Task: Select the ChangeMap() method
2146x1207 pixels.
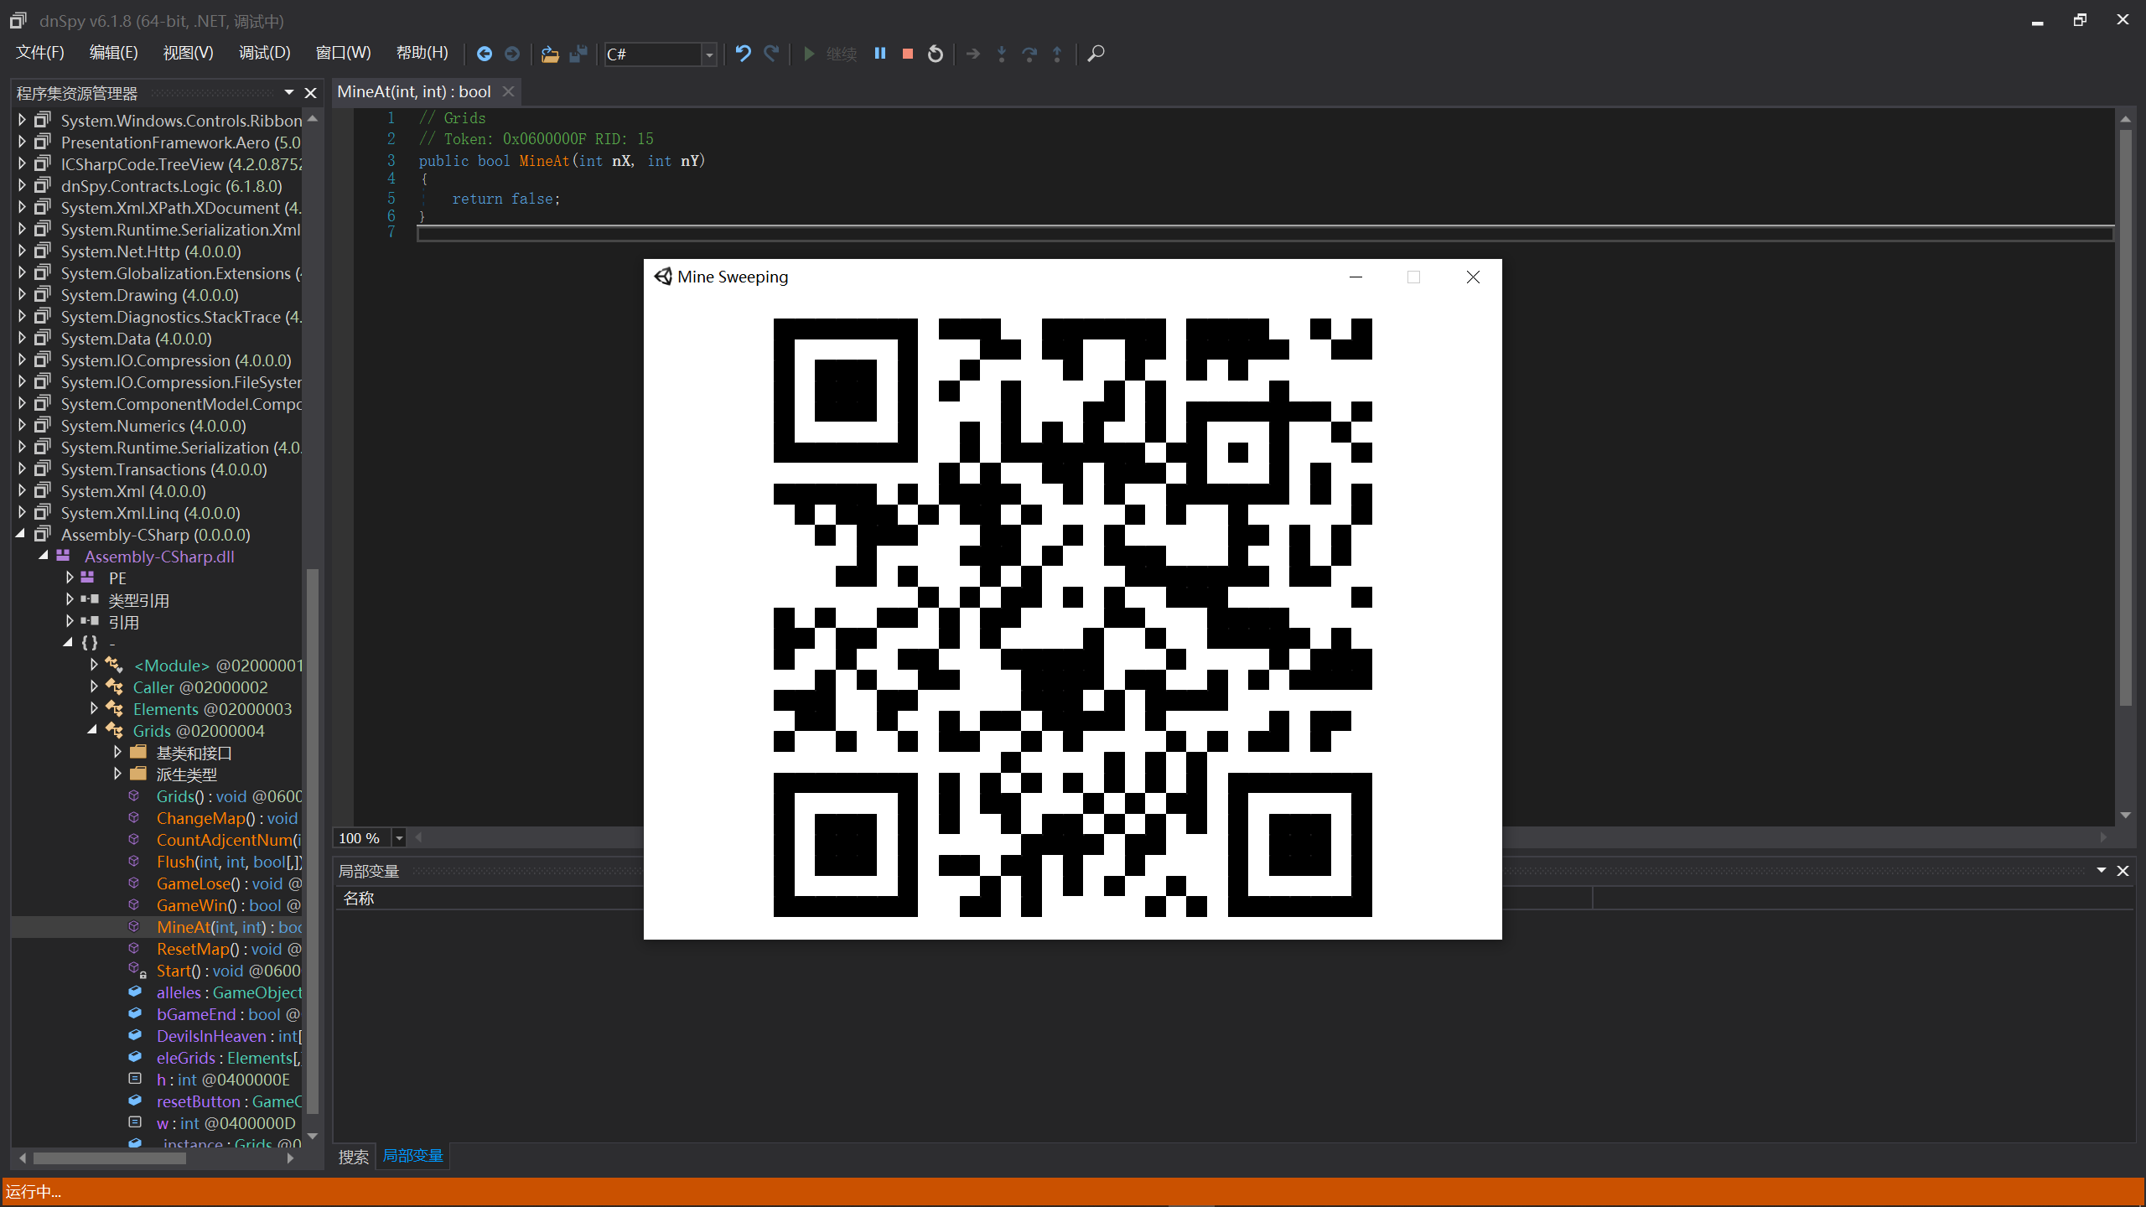Action: pyautogui.click(x=226, y=818)
